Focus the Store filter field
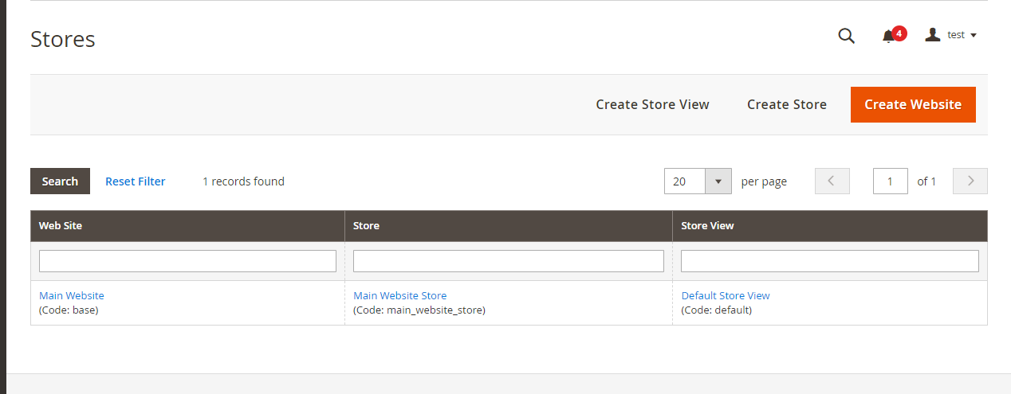Screen dimensions: 1011x394 509,261
